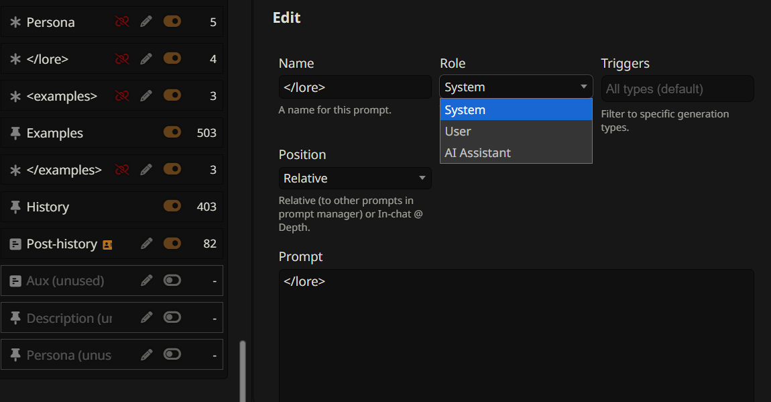Select the Aux (unused) prompt name
This screenshot has width=771, height=402.
(66, 281)
